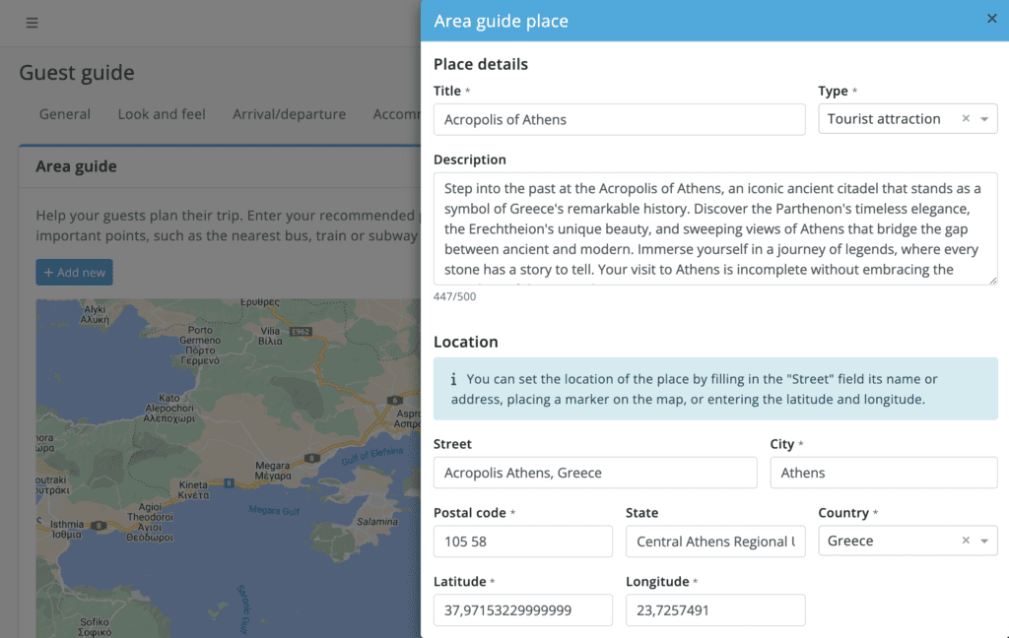
Task: Open the Arrival/departure tab
Action: click(x=289, y=114)
